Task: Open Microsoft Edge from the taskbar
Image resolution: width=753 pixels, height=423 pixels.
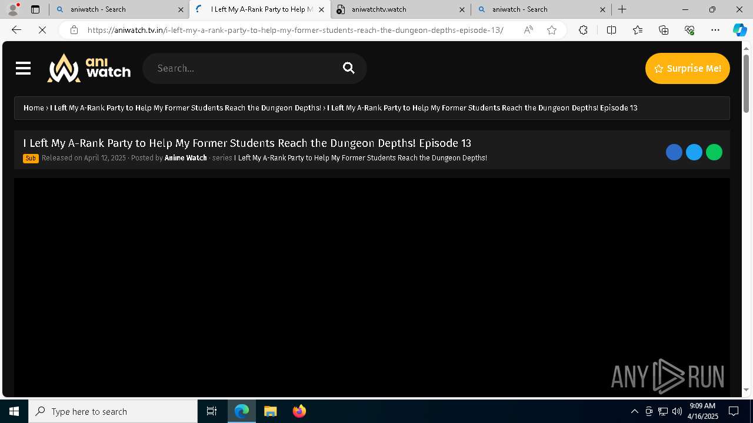Action: [242, 411]
